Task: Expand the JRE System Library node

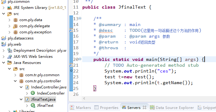Action: click(x=4, y=8)
